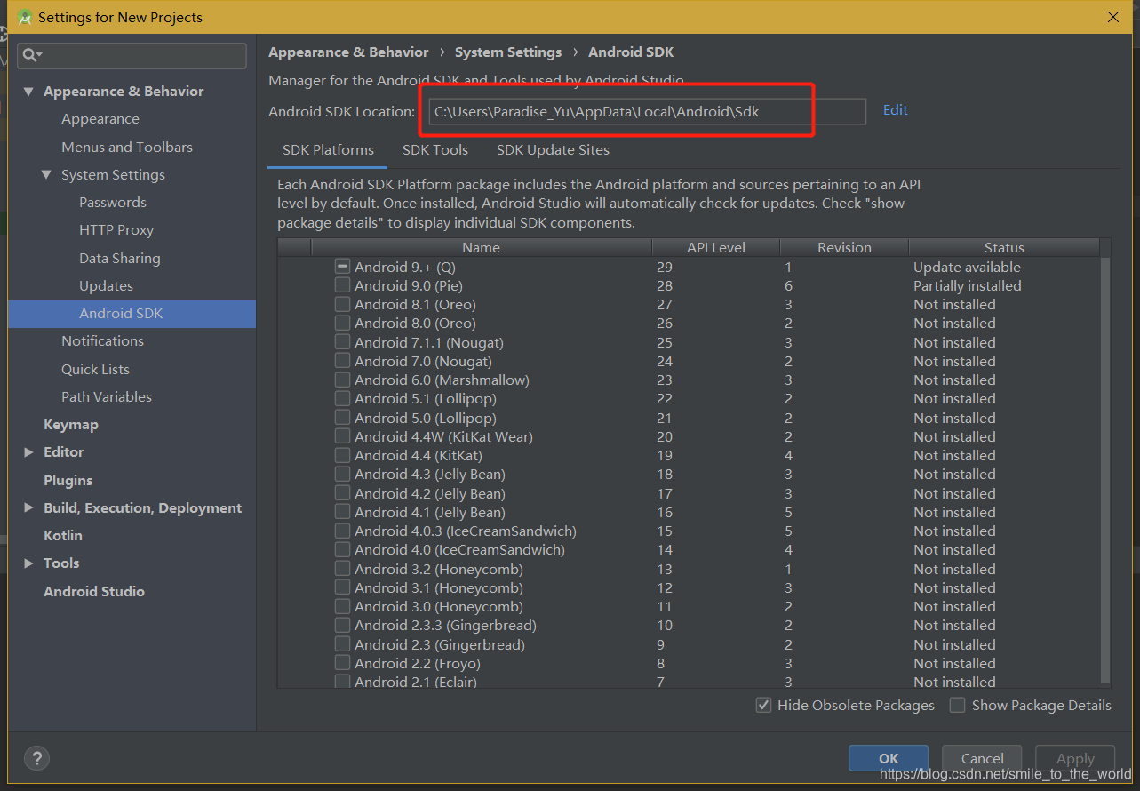The image size is (1140, 791).
Task: Open Data Sharing settings
Action: pyautogui.click(x=120, y=258)
